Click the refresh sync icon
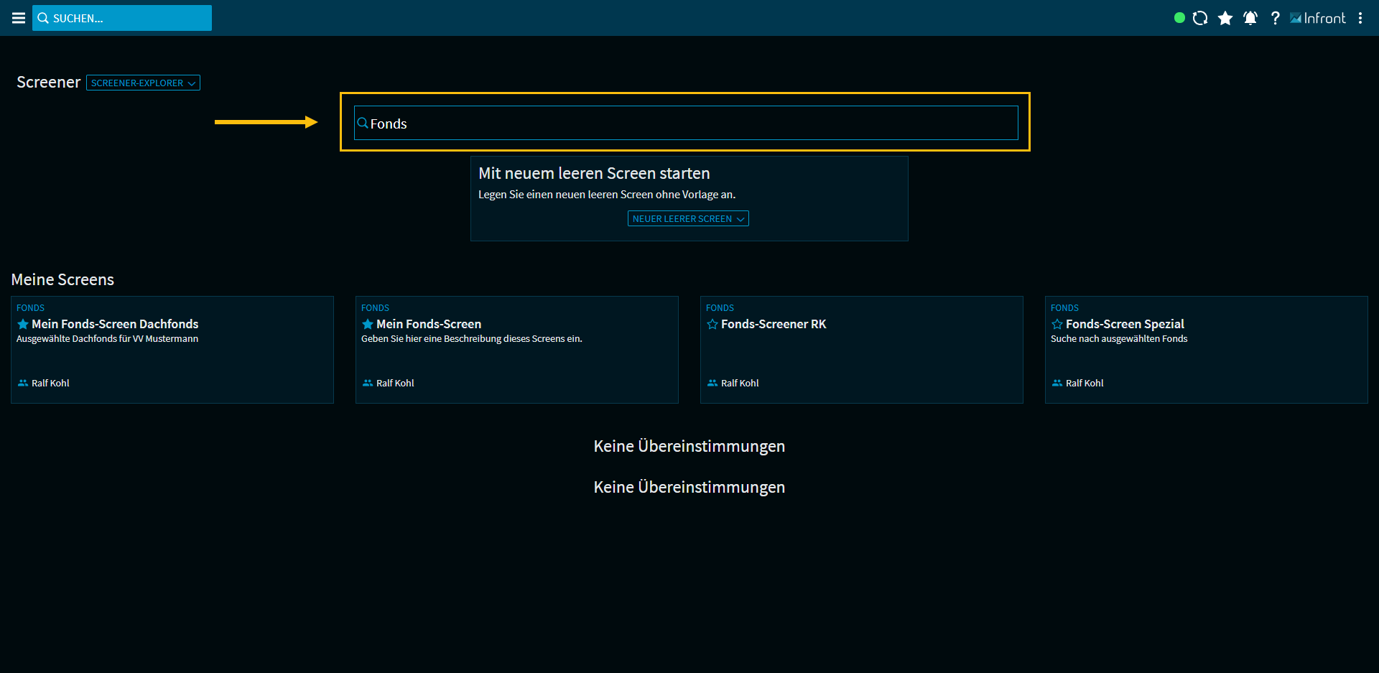 1200,18
